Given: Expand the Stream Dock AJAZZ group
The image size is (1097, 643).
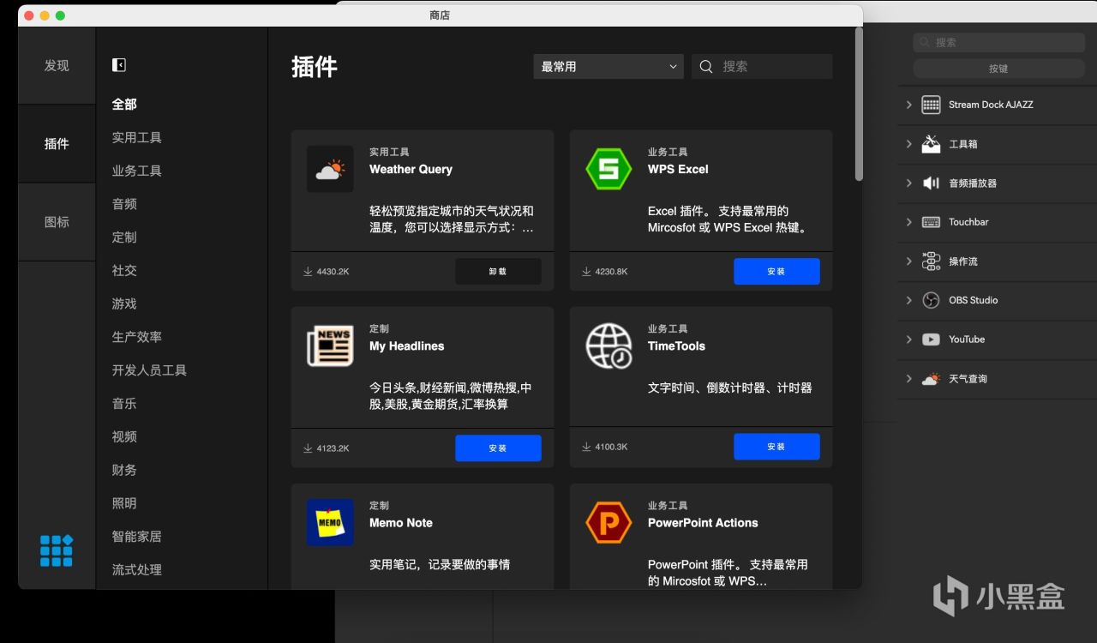Looking at the screenshot, I should (x=909, y=105).
